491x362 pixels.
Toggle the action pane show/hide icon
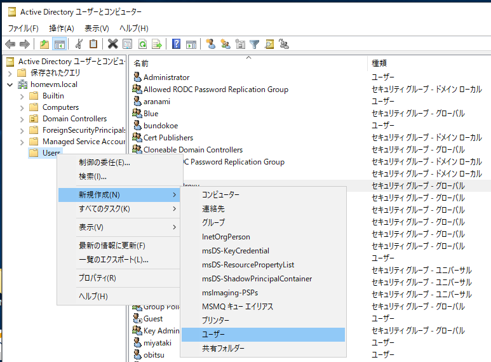(x=191, y=44)
